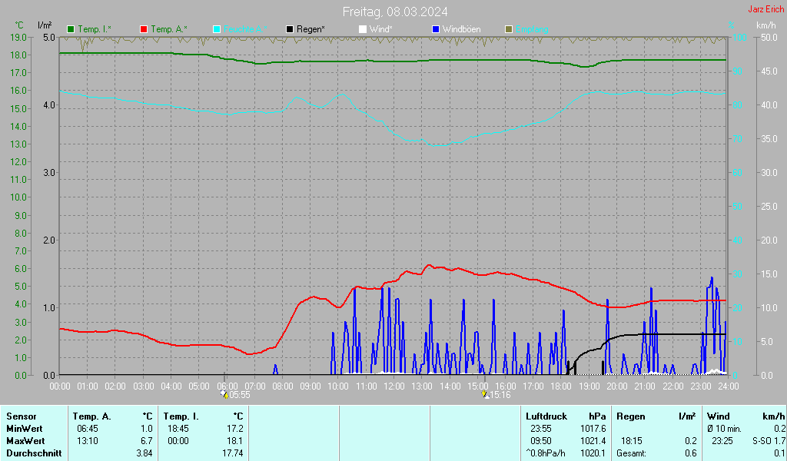787x461 pixels.
Task: Click the cyan humidity legend square
Action: 217,29
